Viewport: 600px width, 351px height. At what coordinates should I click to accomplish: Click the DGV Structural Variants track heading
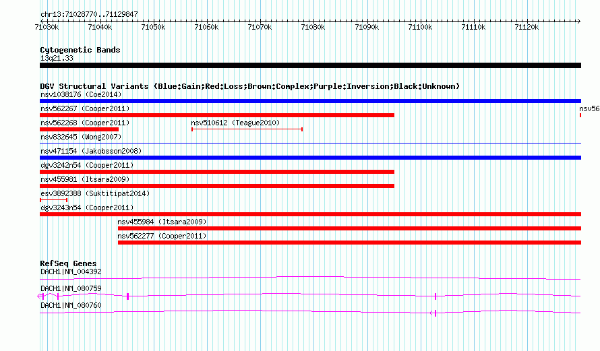(250, 86)
